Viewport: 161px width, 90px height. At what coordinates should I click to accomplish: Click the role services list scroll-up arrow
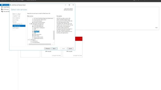(x=54, y=18)
